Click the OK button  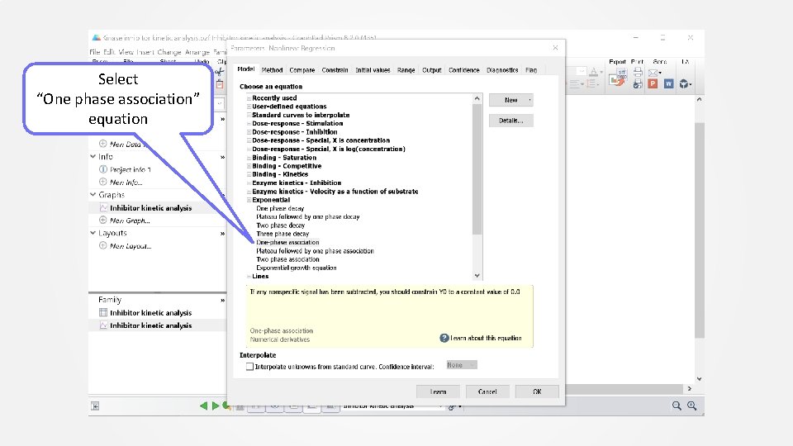(x=537, y=391)
